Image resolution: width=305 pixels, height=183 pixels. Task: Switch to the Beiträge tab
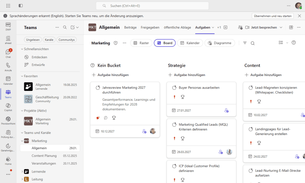(130, 27)
